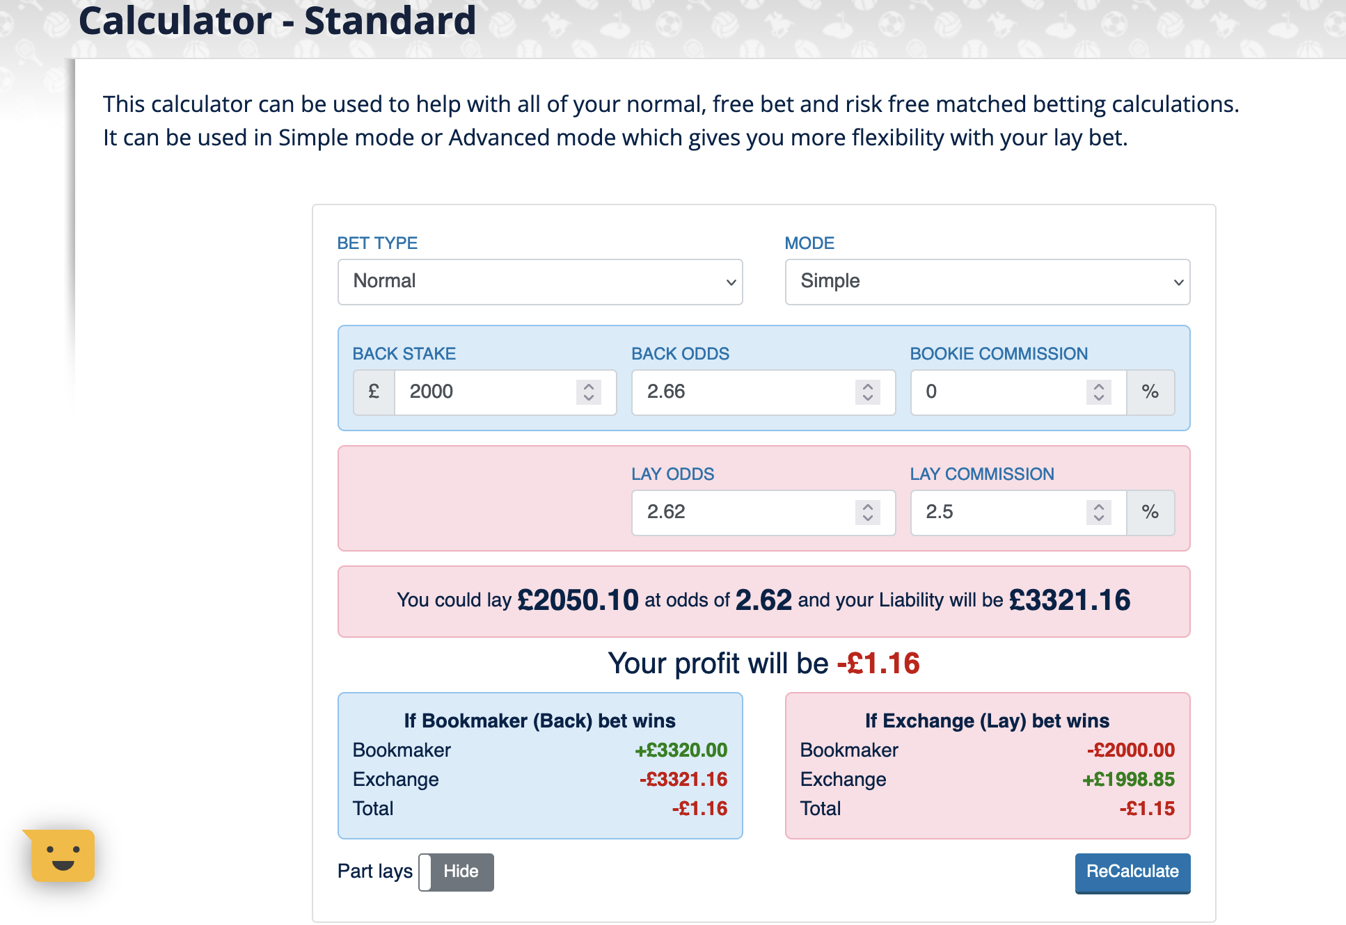The image size is (1346, 925).
Task: Click the Bookie Commission percent symbol
Action: (1150, 392)
